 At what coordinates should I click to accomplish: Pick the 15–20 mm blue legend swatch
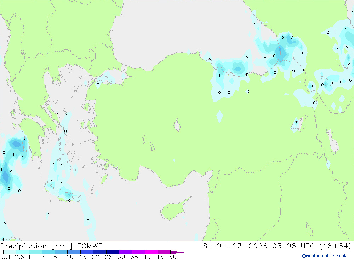pyautogui.click(x=87, y=252)
